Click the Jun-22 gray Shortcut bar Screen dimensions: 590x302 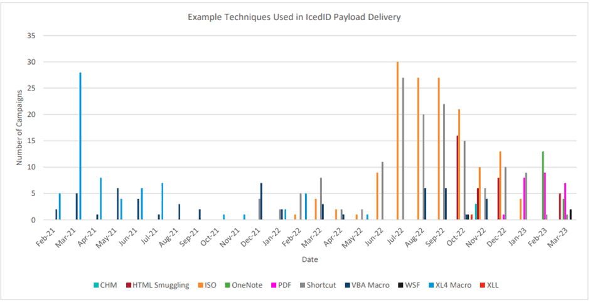tap(382, 191)
